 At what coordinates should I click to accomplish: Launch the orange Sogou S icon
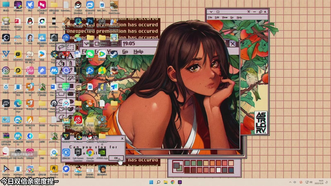point(90,103)
